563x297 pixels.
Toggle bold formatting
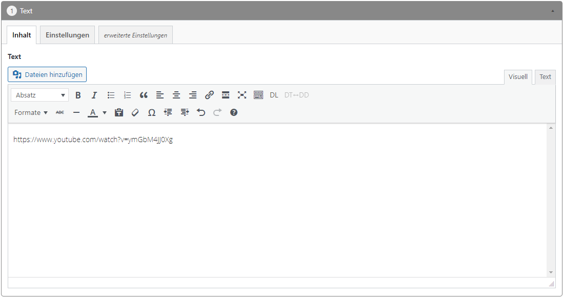(78, 95)
